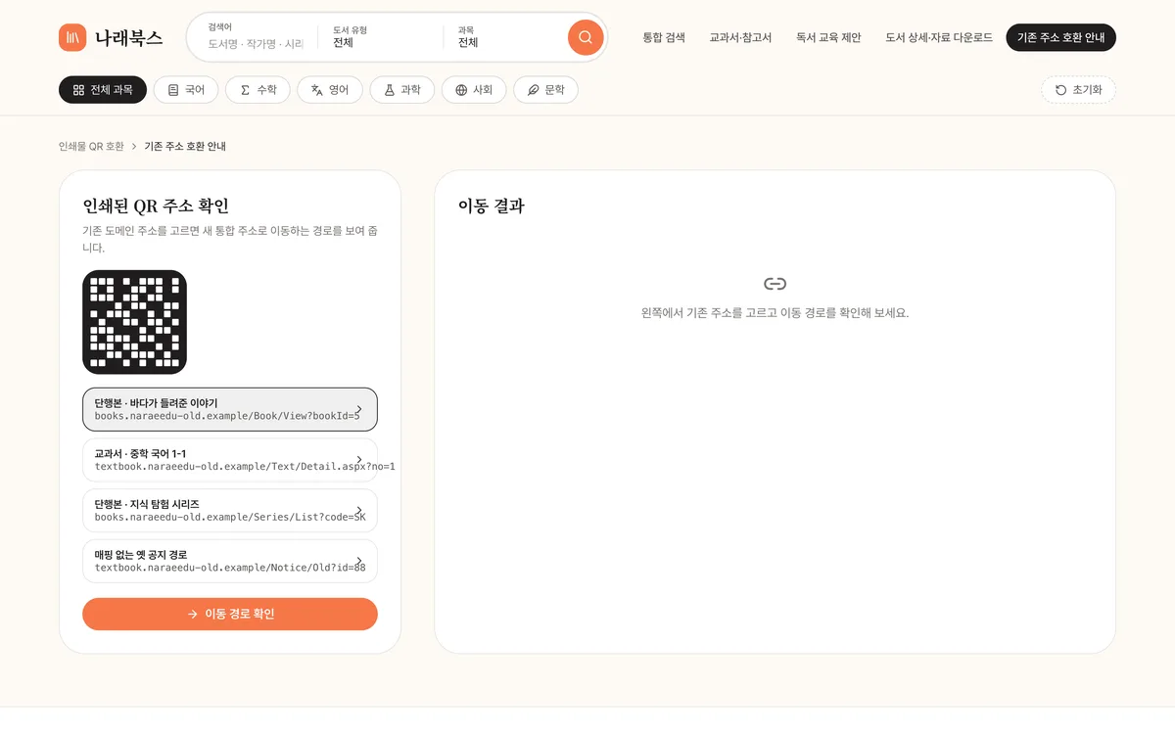Select the 국어 filter chip
Image resolution: width=1175 pixels, height=734 pixels.
(186, 90)
